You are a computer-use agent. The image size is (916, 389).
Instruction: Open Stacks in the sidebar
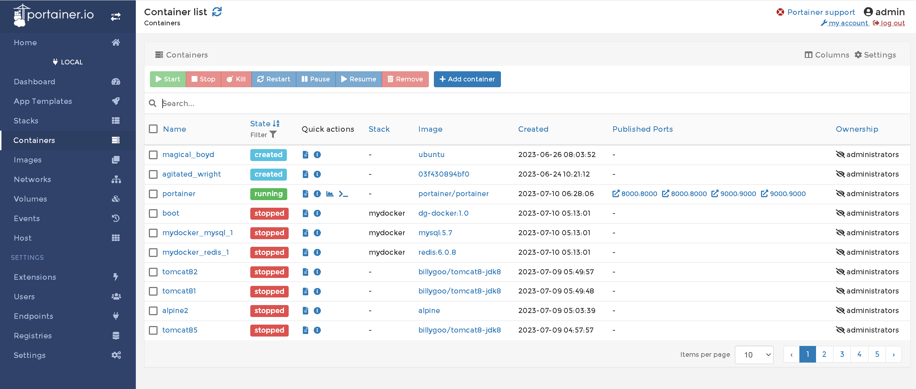[x=68, y=120]
